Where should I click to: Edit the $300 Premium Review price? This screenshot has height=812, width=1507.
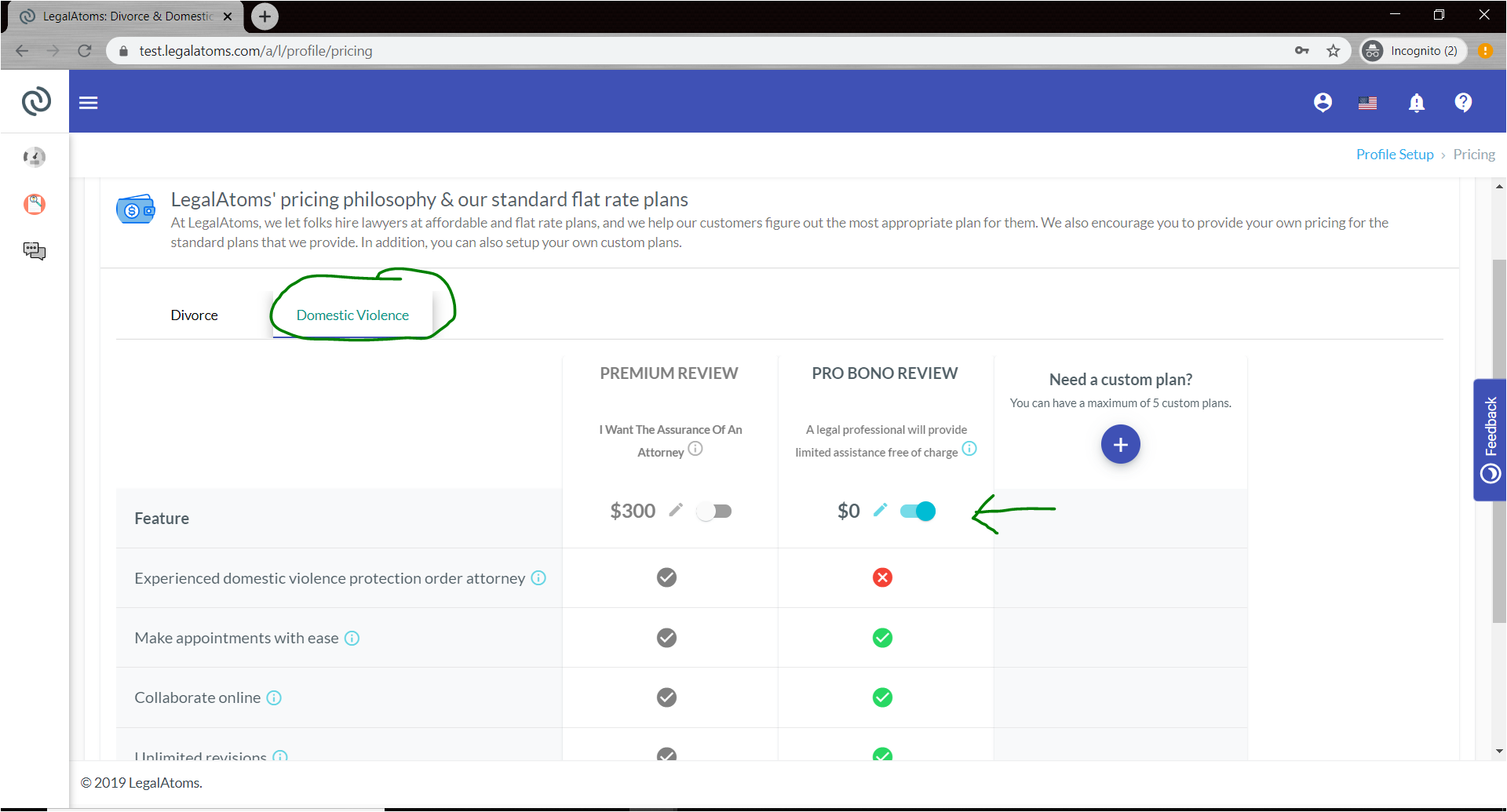point(676,510)
